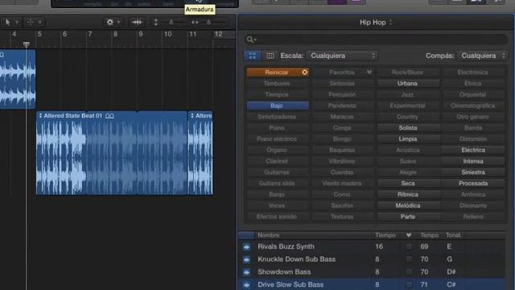Screen dimensions: 515x290
Task: Select the Siniestra descriptor button
Action: click(x=473, y=172)
